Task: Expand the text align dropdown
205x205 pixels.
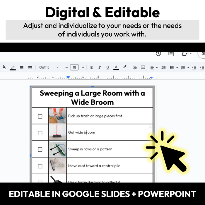Action: click(x=157, y=68)
